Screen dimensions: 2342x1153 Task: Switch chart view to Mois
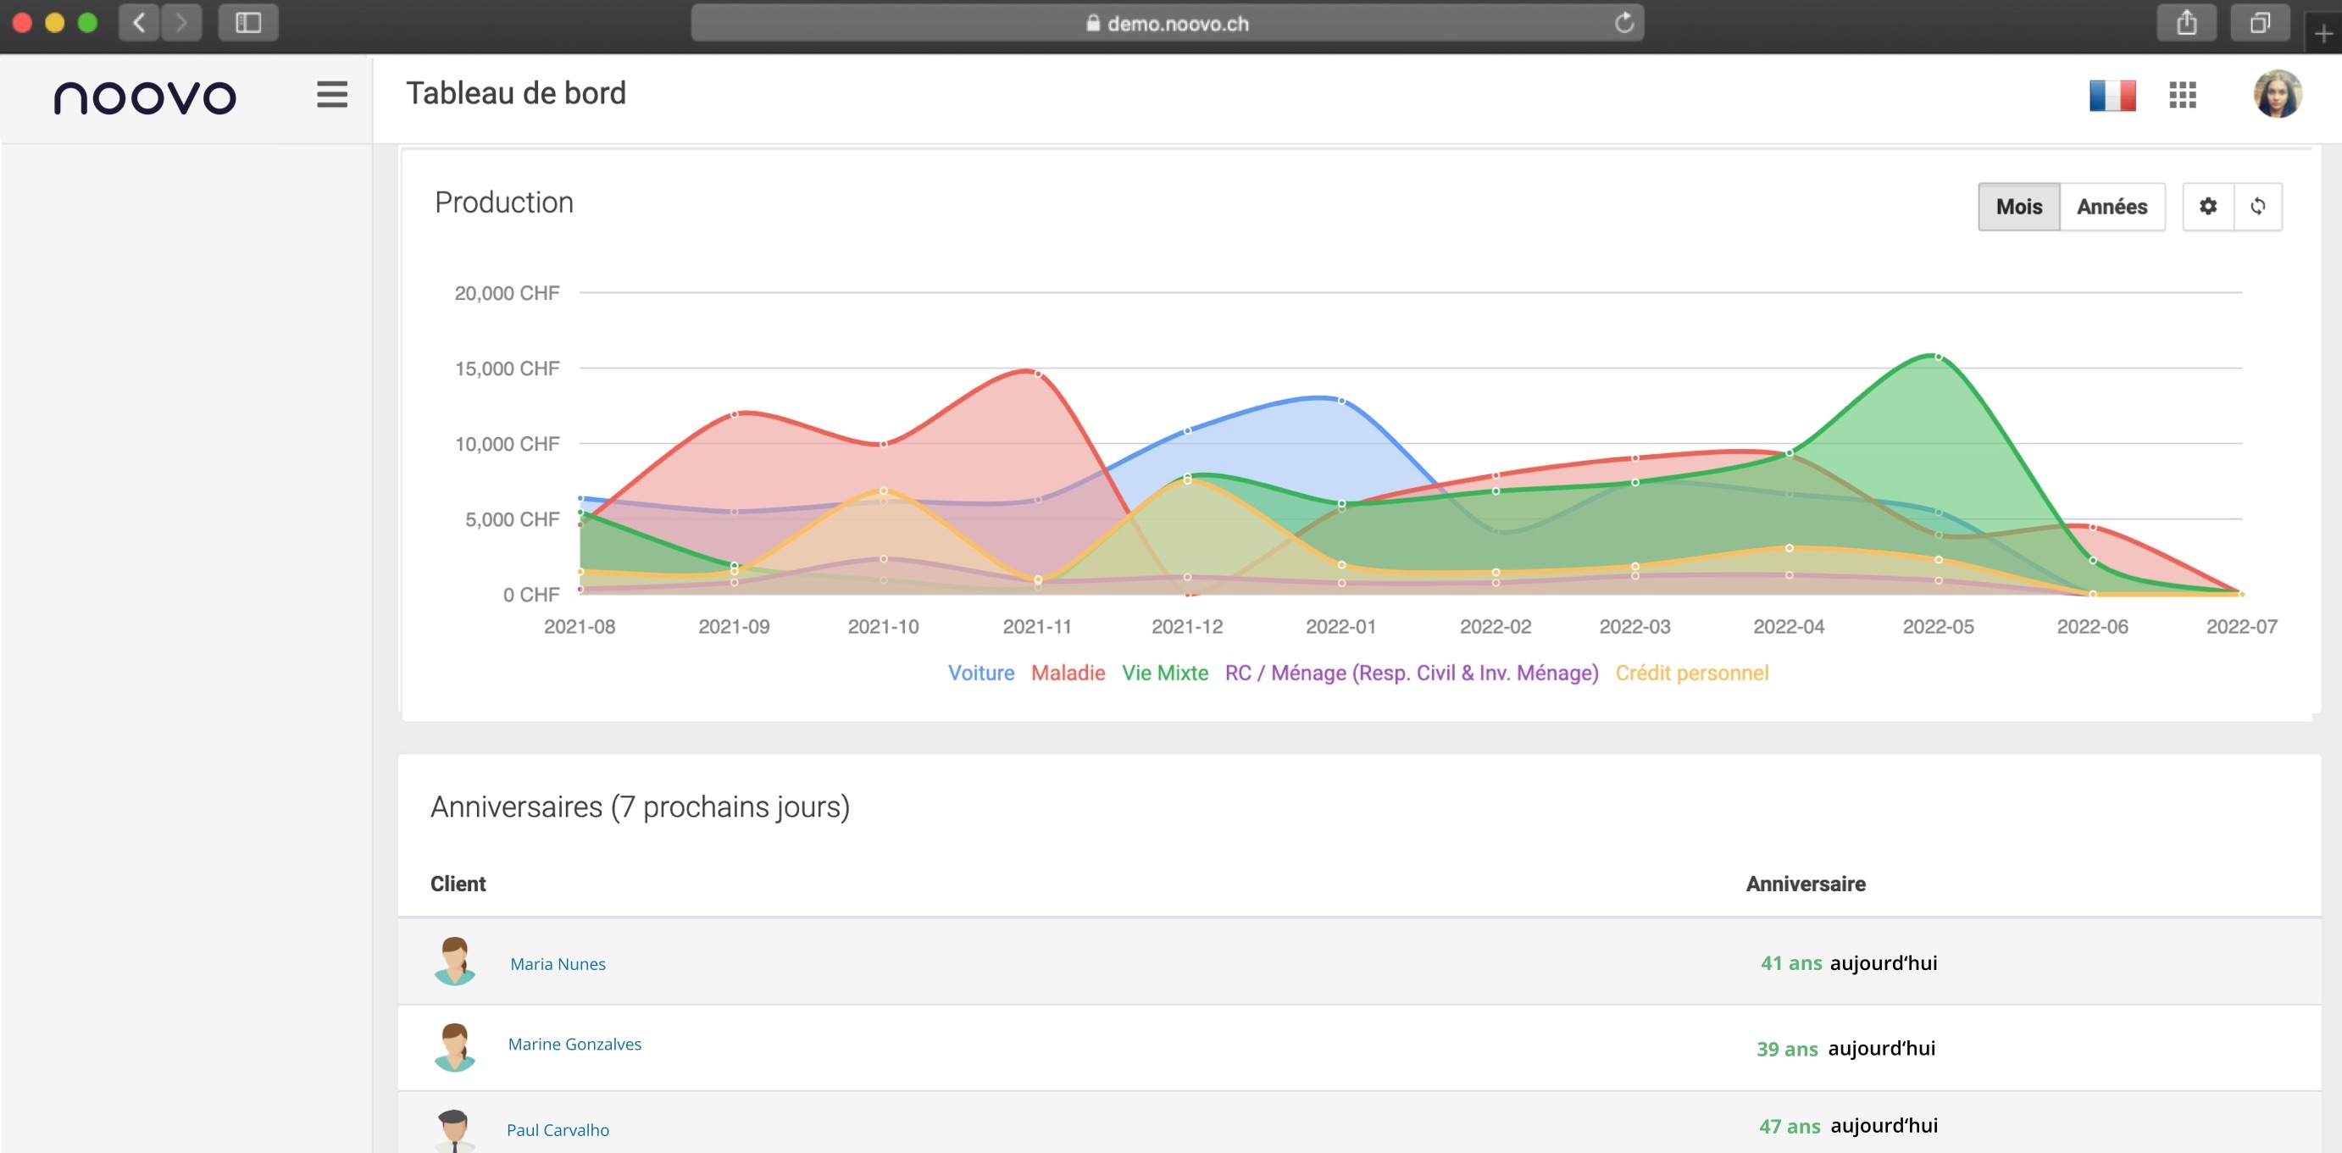tap(2018, 207)
